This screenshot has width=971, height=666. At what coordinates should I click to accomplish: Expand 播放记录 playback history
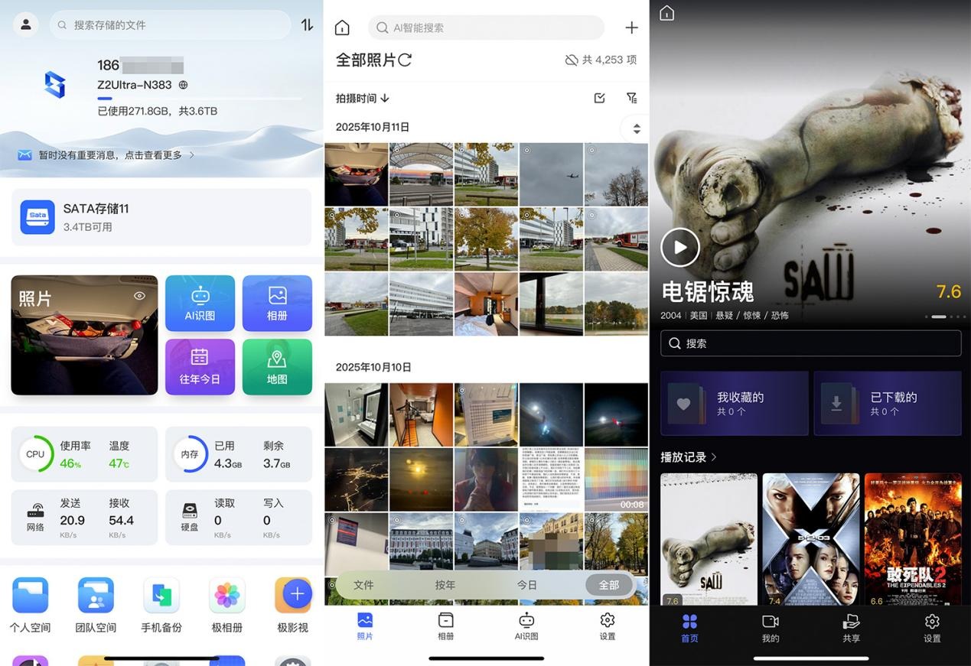(x=689, y=456)
